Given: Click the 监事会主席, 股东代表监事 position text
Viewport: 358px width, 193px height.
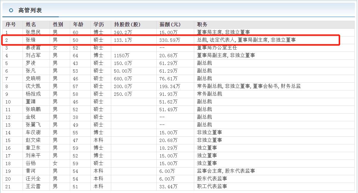Looking at the screenshot, I should coord(226,171).
